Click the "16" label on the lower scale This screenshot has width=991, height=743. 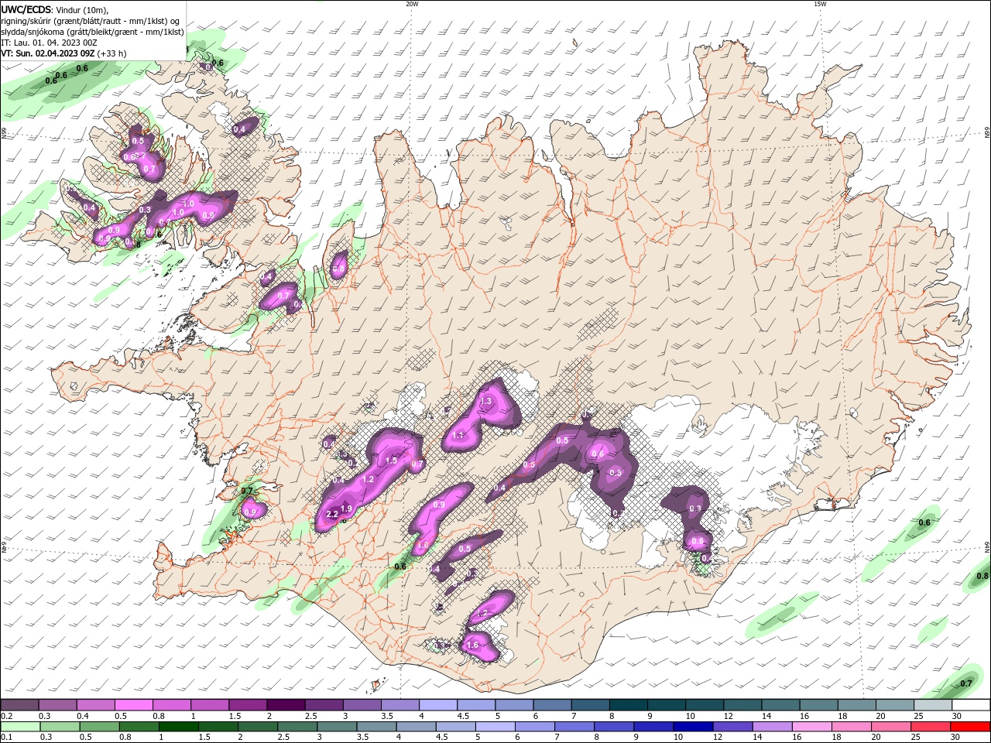click(797, 738)
